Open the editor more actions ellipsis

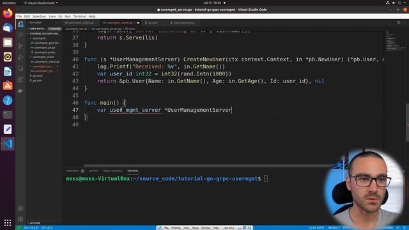(x=405, y=23)
